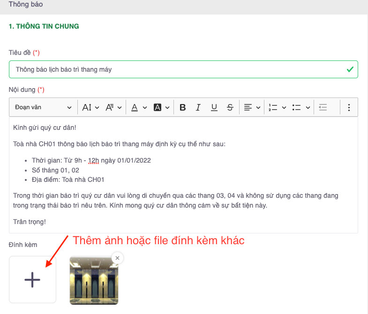Image resolution: width=368 pixels, height=314 pixels.
Task: Toggle bold formatting in the editor
Action: [183, 107]
